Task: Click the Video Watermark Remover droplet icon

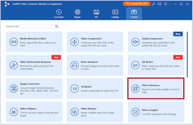Action: click(x=14, y=65)
